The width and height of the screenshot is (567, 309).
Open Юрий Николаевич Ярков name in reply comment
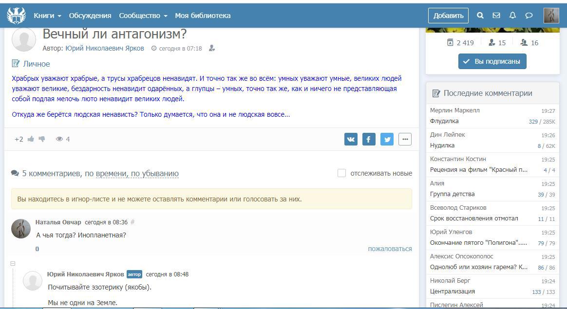coord(85,274)
